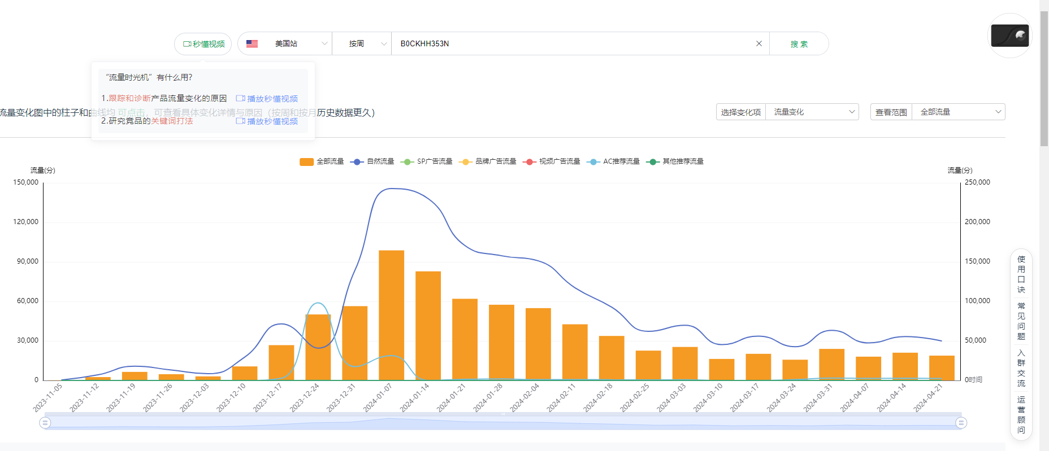Screen dimensions: 1049x451
Task: Click the right handle of timeline zoom slider
Action: click(961, 422)
